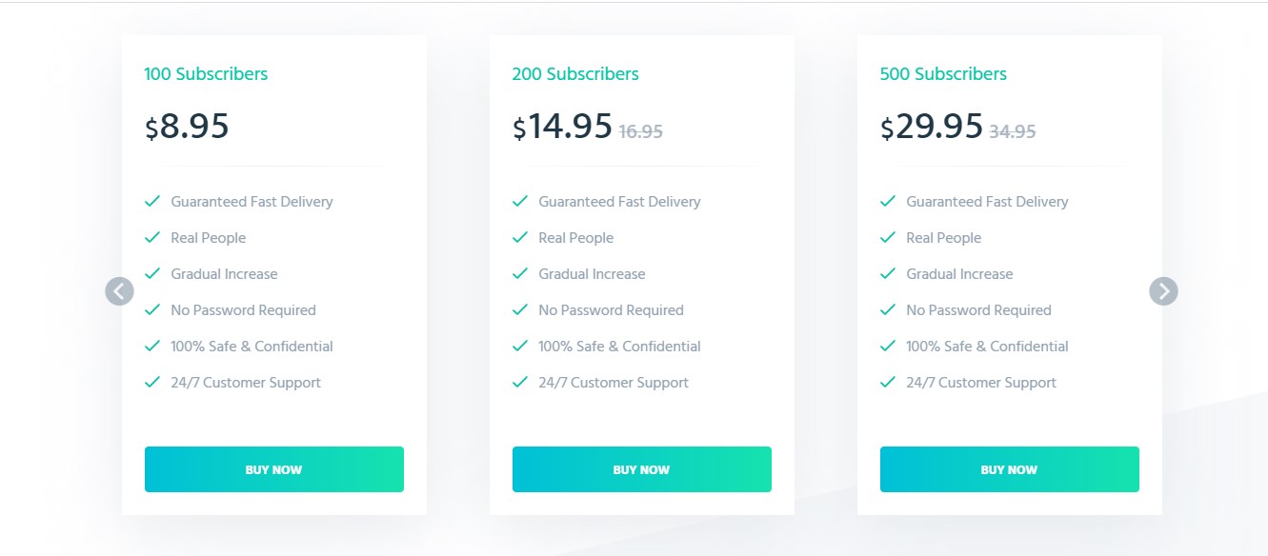Click checkmark beside Real People in 100 Subscribers card
Screen dimensions: 1268x556
click(x=151, y=237)
